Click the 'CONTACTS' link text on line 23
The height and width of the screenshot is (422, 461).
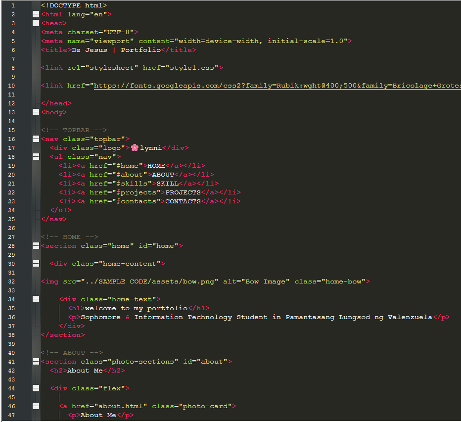point(183,201)
